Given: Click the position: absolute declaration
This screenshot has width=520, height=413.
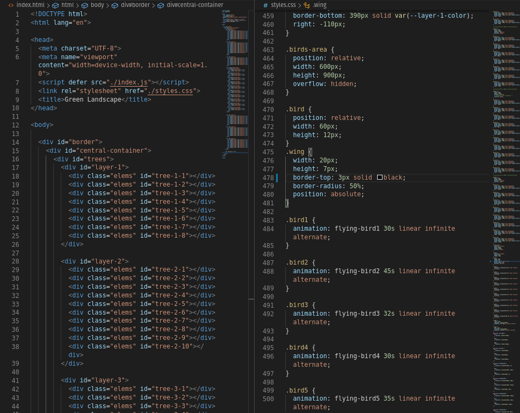Looking at the screenshot, I should [328, 194].
